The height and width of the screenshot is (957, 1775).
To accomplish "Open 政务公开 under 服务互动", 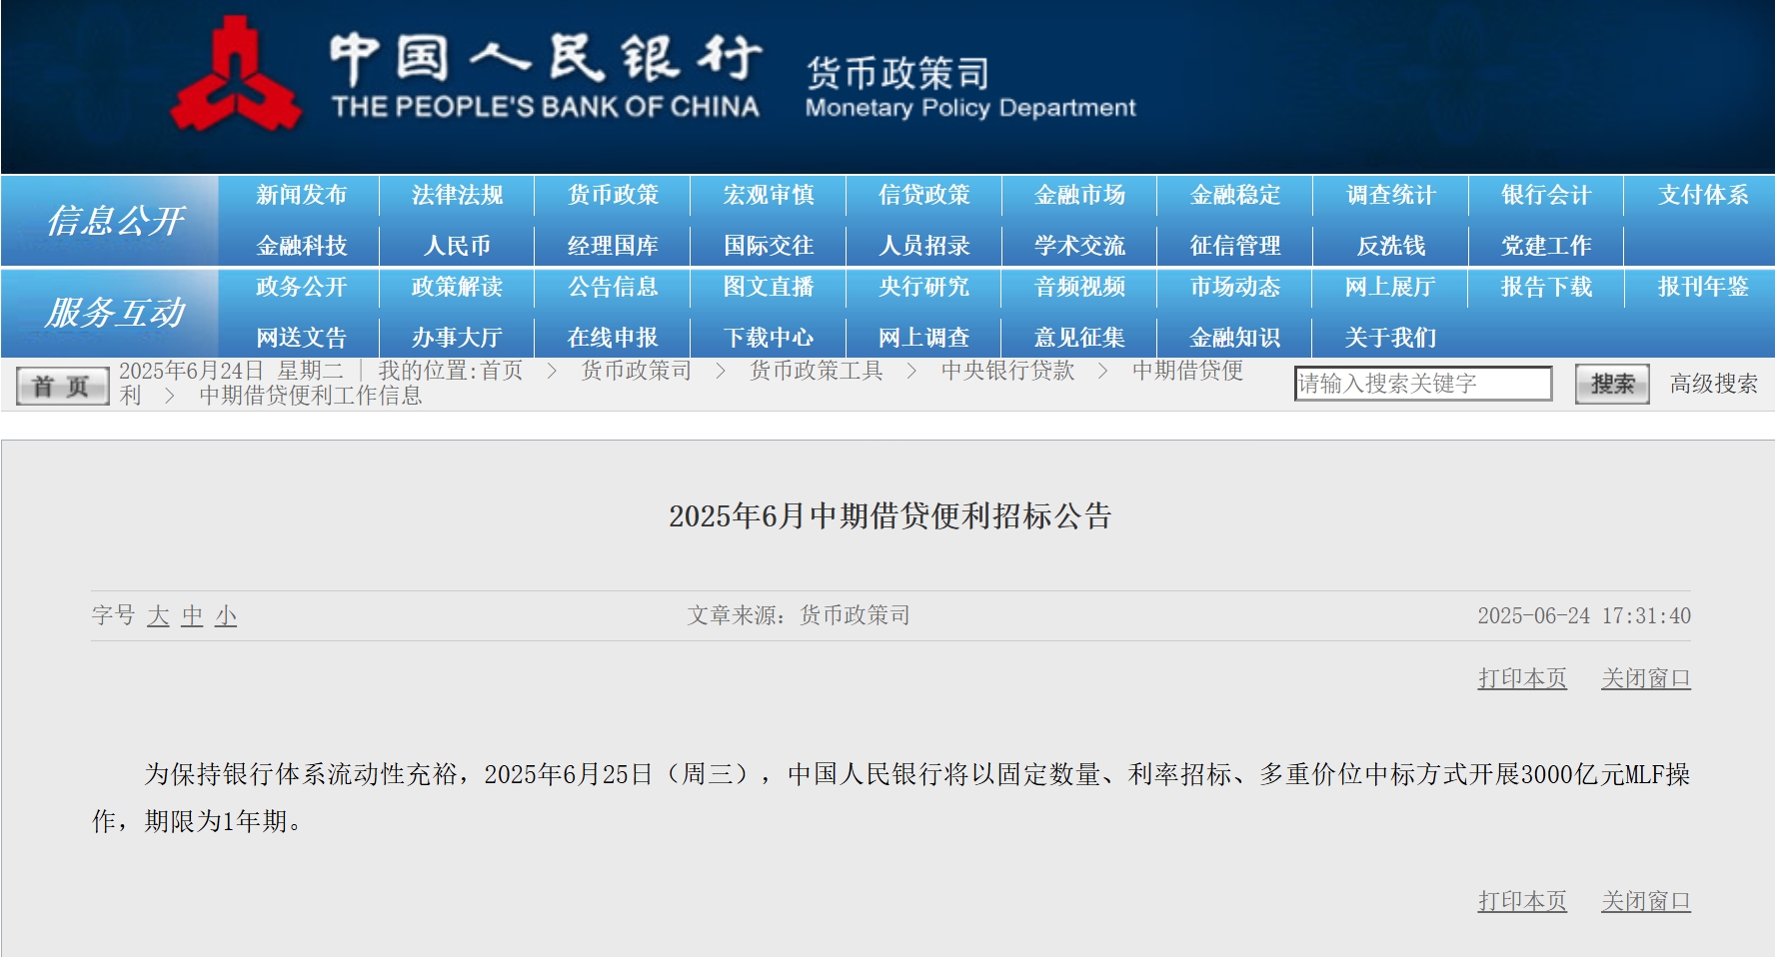I will coord(301,287).
